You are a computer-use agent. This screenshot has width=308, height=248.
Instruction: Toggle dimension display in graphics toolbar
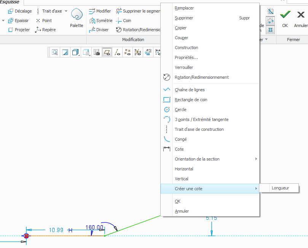coord(158,52)
